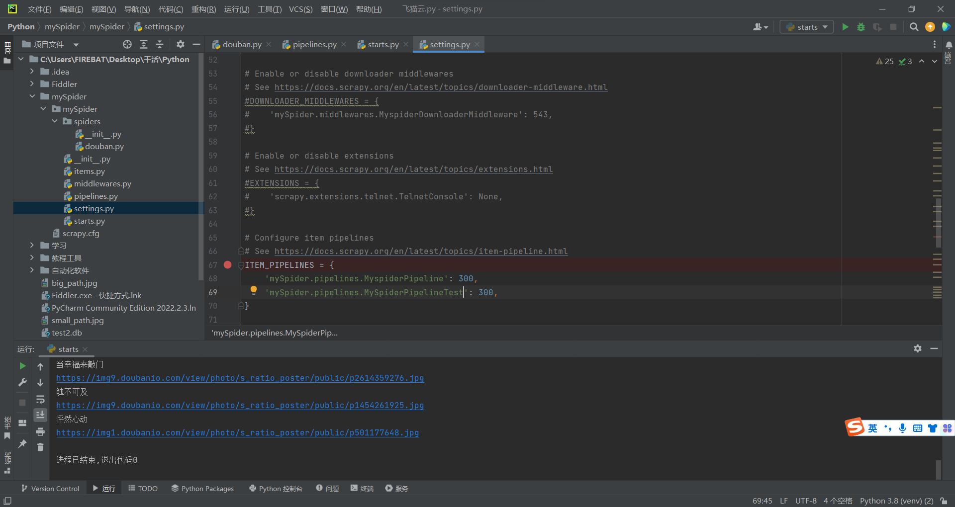Click the UTF-8 encoding status entry
Screen dimensions: 955x507
click(x=806, y=501)
